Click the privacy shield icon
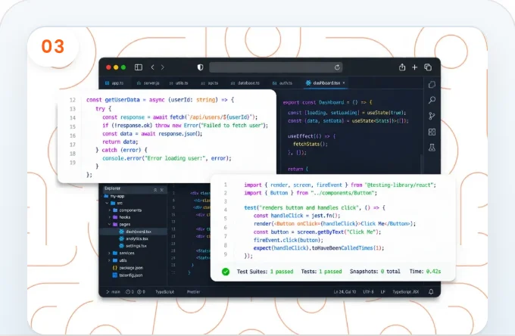Image resolution: width=515 pixels, height=336 pixels. tap(201, 67)
